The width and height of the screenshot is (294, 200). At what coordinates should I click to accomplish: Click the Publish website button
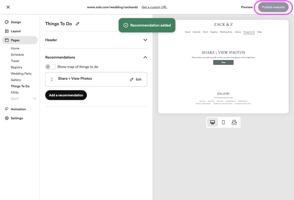click(273, 7)
